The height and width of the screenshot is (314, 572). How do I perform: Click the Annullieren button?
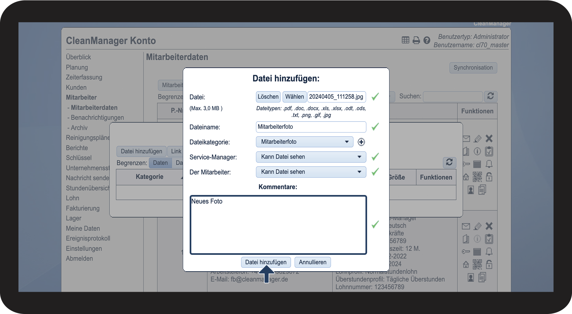[312, 262]
